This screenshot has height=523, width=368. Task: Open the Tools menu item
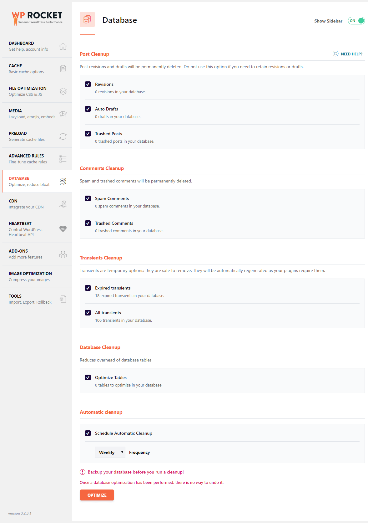[x=37, y=299]
